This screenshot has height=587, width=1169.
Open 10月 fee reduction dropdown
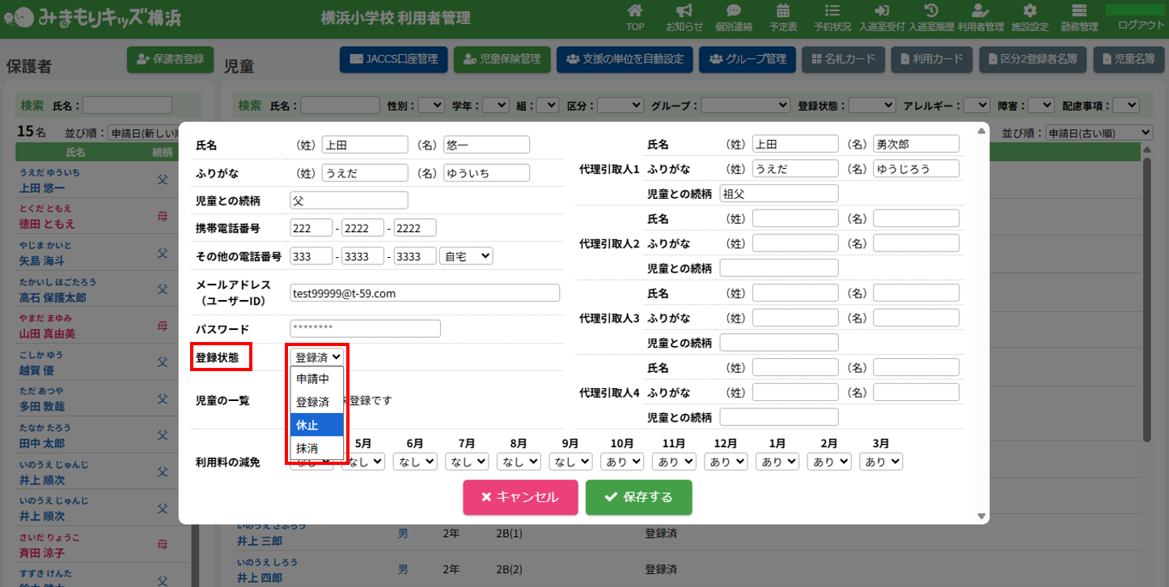coord(621,461)
